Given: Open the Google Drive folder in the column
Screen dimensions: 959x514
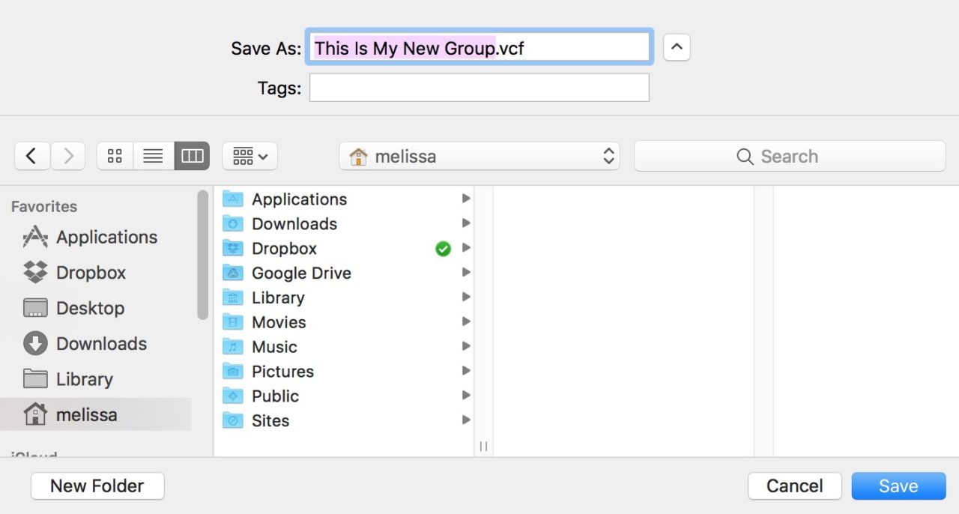Looking at the screenshot, I should pos(301,273).
